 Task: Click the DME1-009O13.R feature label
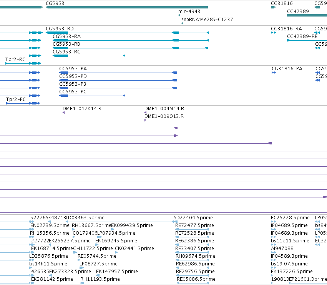164,116
